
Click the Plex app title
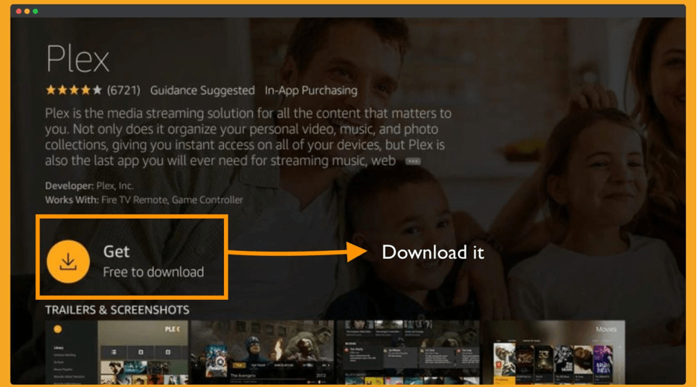[x=78, y=59]
